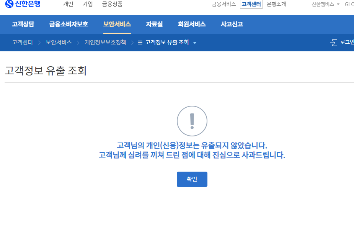Open the 고객상담 menu

coord(23,24)
